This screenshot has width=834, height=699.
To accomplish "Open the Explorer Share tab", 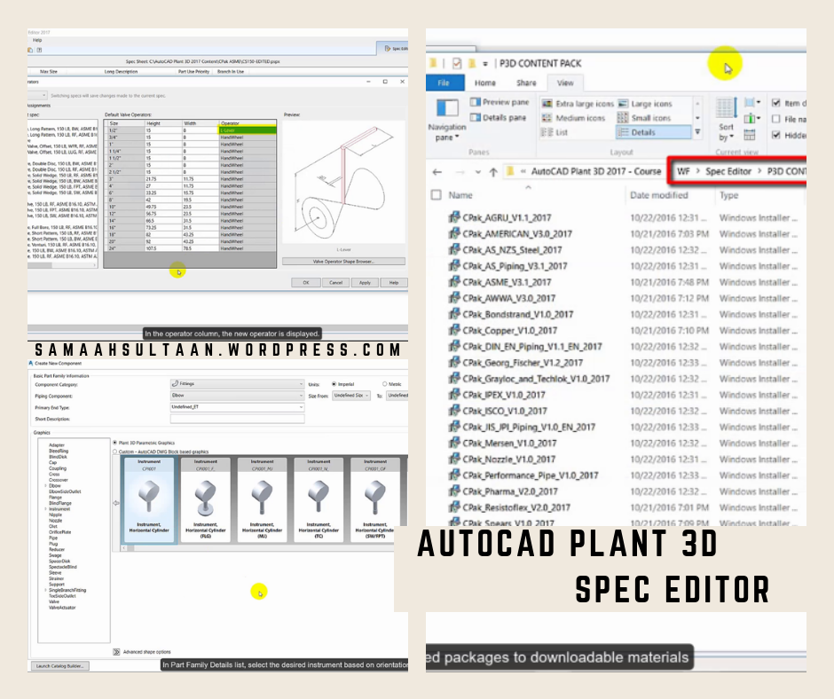I will pos(526,83).
